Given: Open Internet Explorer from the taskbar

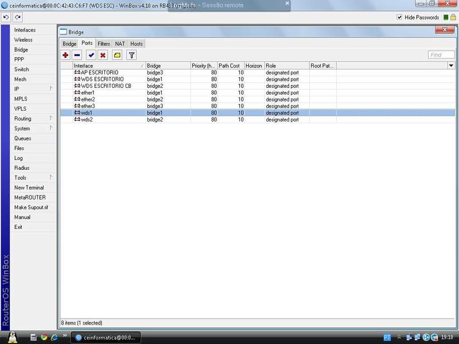Looking at the screenshot, I should pyautogui.click(x=54, y=337).
